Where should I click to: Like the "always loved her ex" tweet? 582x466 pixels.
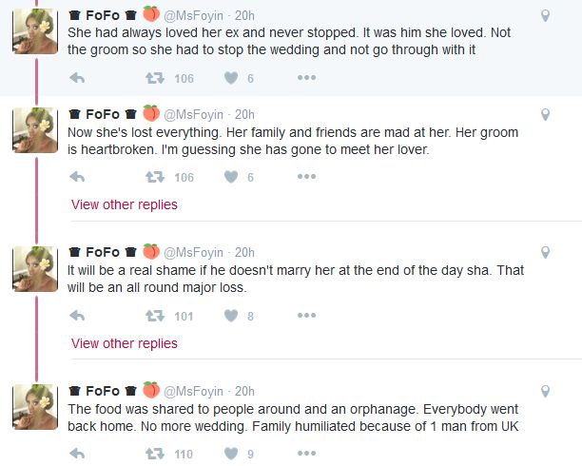click(230, 78)
